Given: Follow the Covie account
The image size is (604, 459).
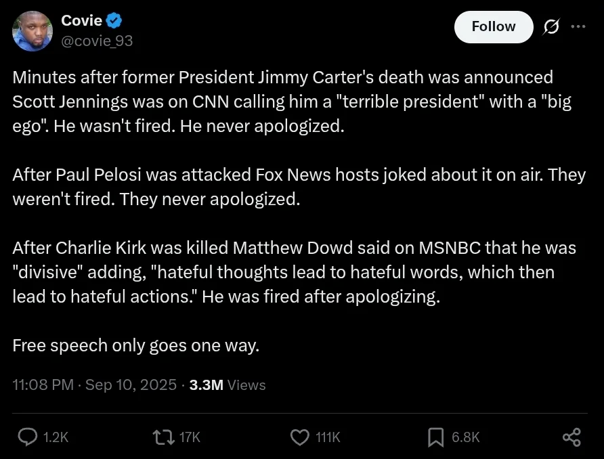Looking at the screenshot, I should [x=493, y=26].
